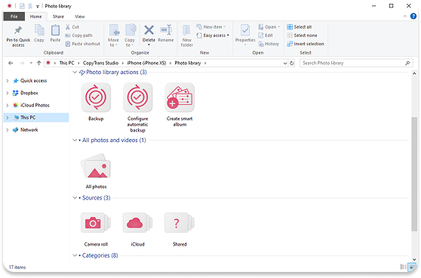Click the Create smart album icon

180,97
